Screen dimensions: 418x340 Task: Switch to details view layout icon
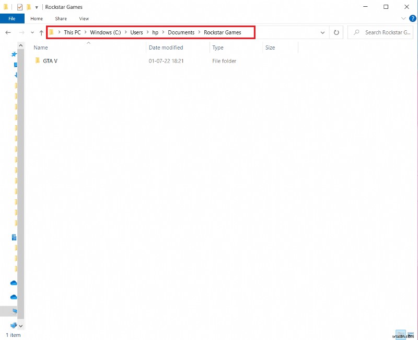pyautogui.click(x=400, y=334)
